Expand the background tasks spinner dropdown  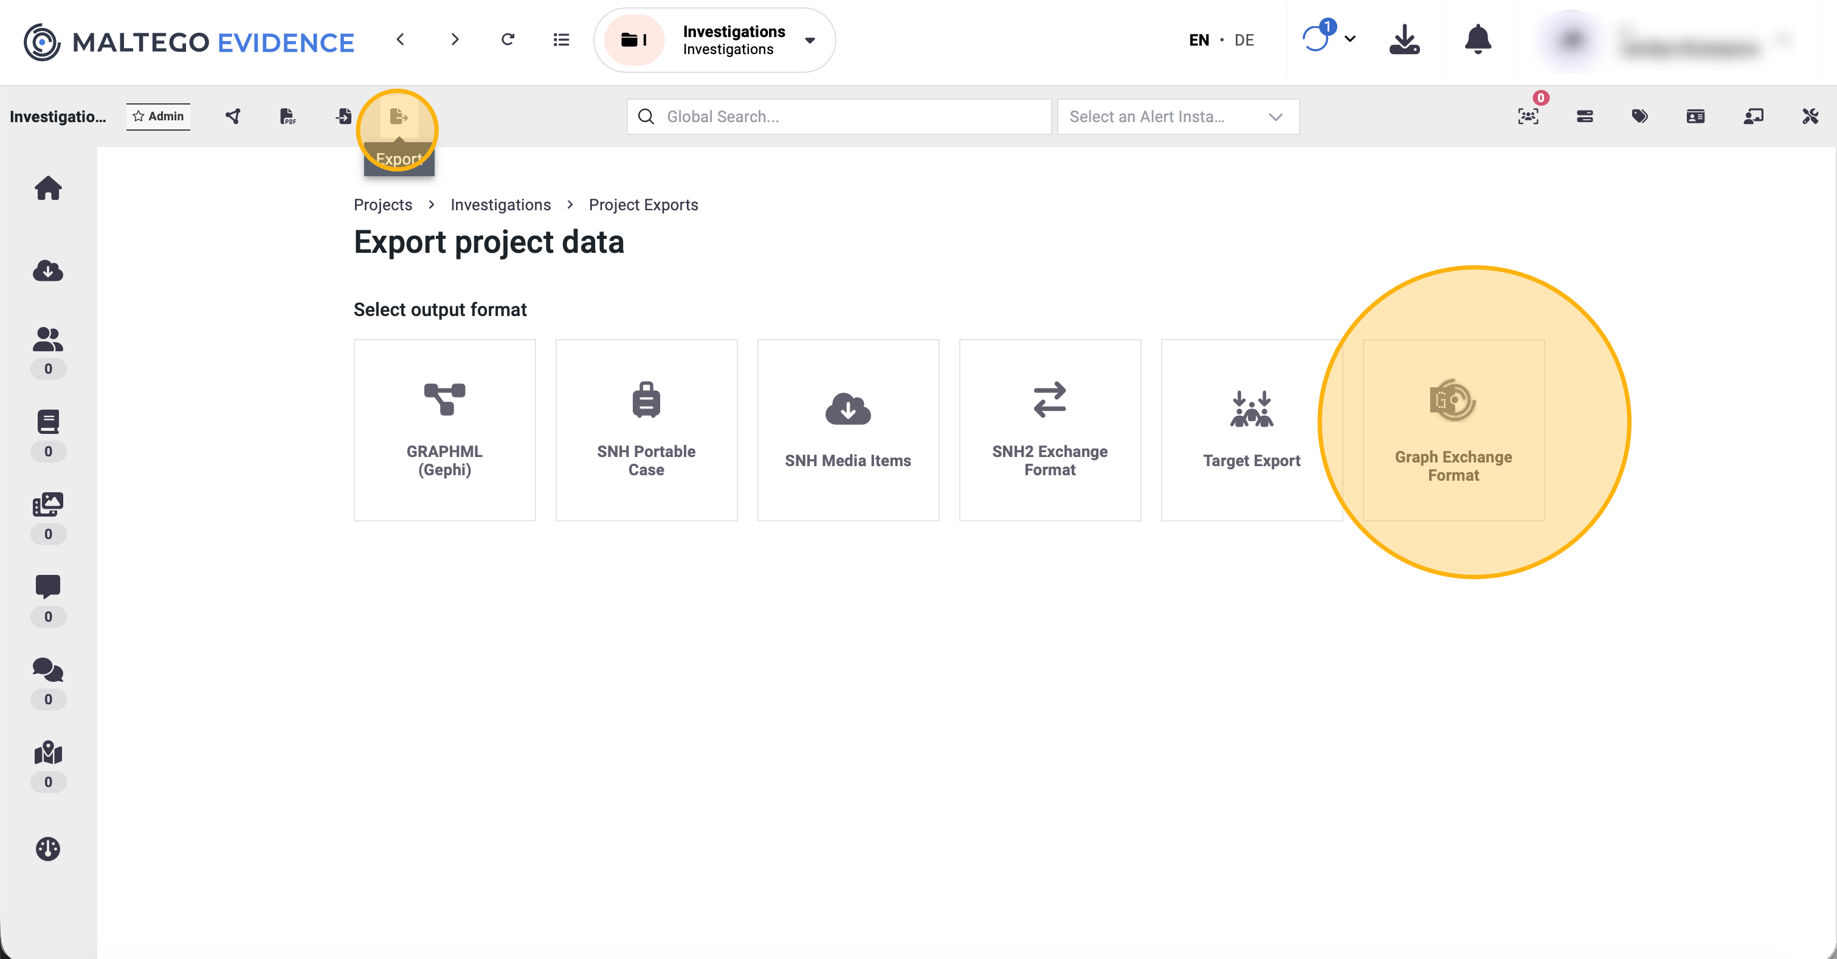[1349, 40]
